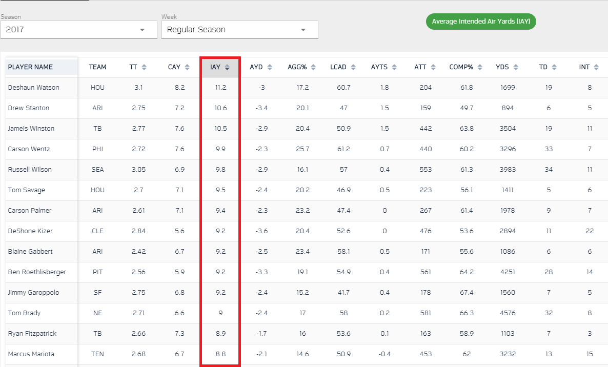Viewport: 608px width, 367px height.
Task: Toggle sort on the IAY column
Action: tap(227, 67)
